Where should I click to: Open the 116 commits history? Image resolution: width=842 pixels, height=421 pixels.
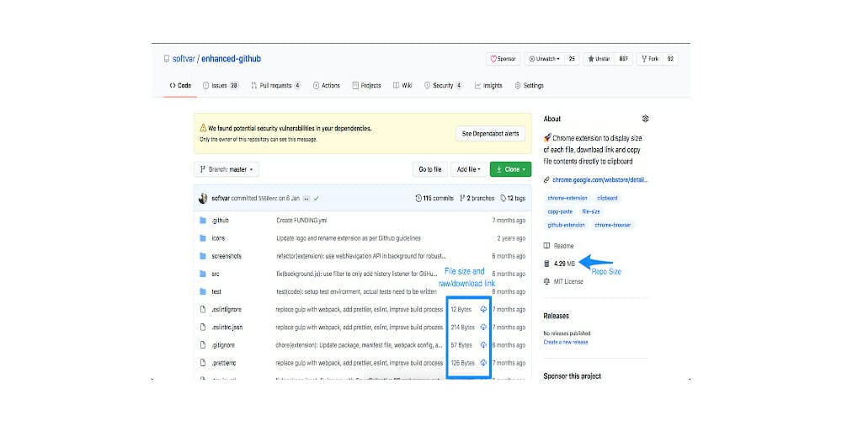tap(434, 198)
